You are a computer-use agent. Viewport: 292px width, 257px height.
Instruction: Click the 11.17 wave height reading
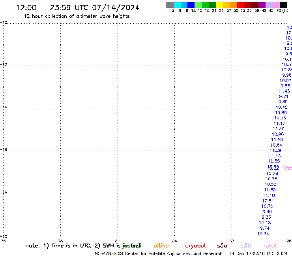279,123
